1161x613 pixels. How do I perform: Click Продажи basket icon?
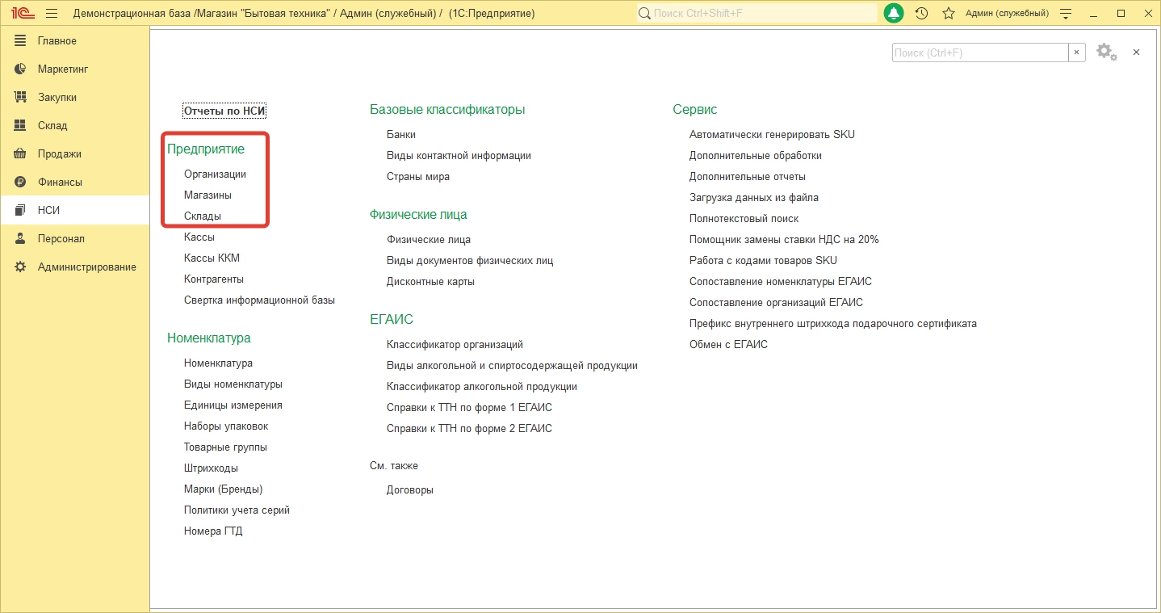(x=21, y=154)
